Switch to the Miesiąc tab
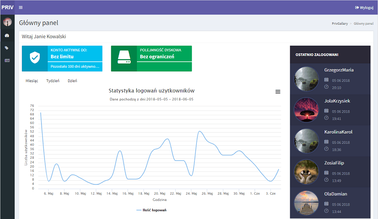Viewport: 378px width, 219px height. pyautogui.click(x=31, y=81)
